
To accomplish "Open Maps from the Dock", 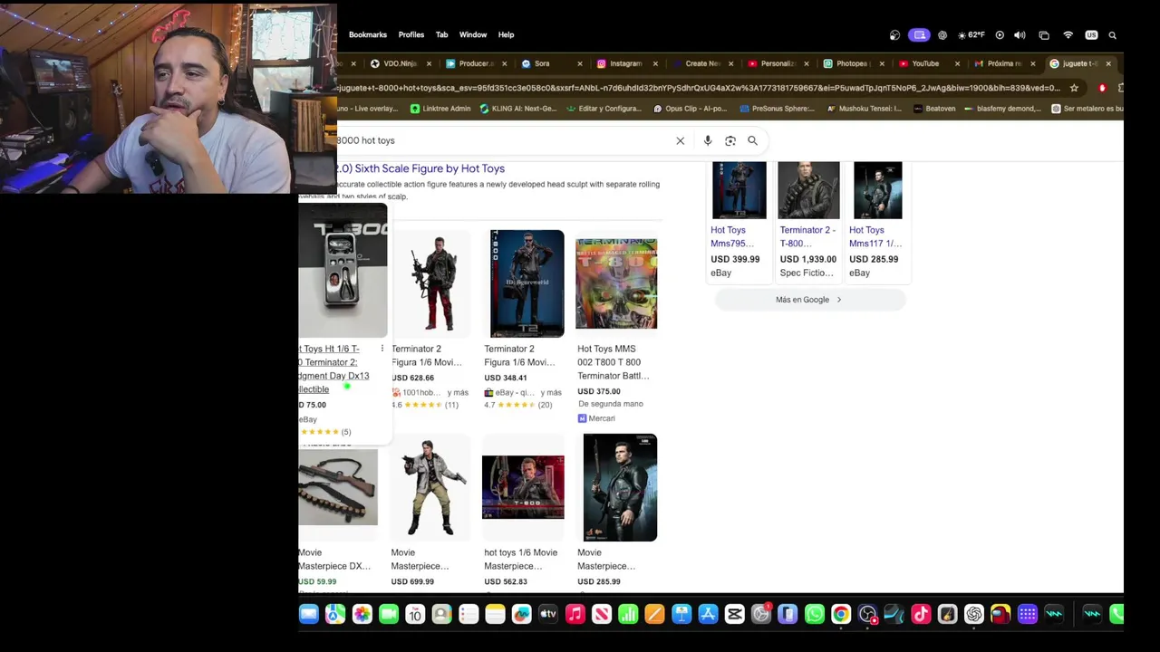I will pyautogui.click(x=335, y=615).
